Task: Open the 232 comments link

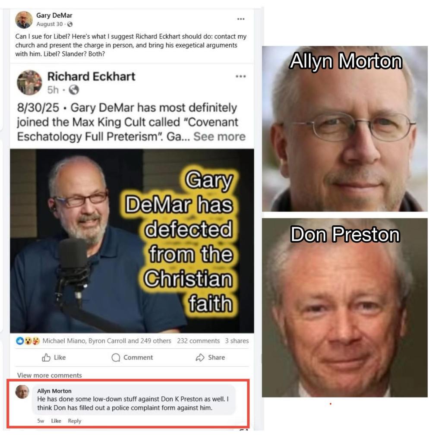Action: coord(198,341)
